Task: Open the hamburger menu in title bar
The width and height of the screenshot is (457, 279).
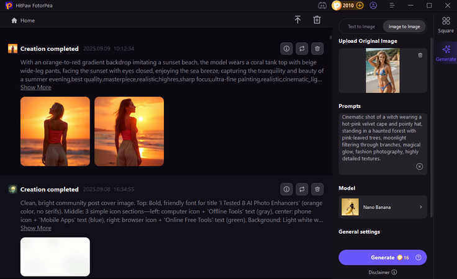Action: point(391,6)
